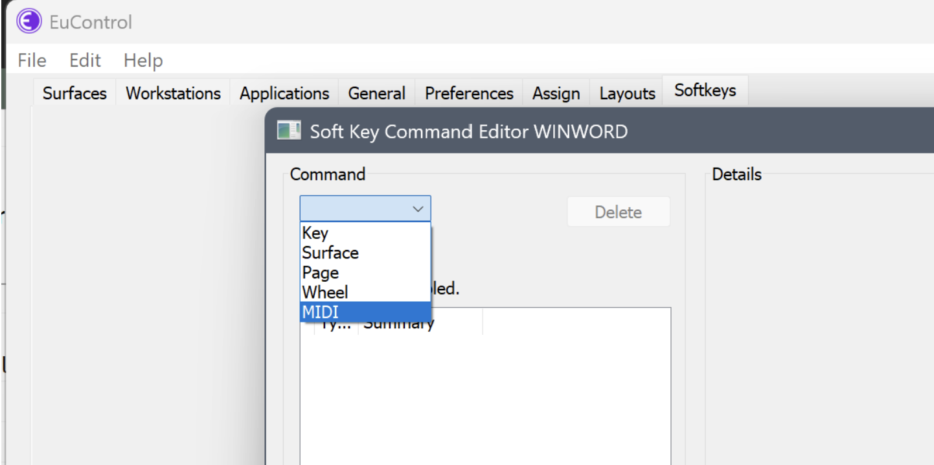
Task: Select the Assign tab
Action: pyautogui.click(x=556, y=93)
